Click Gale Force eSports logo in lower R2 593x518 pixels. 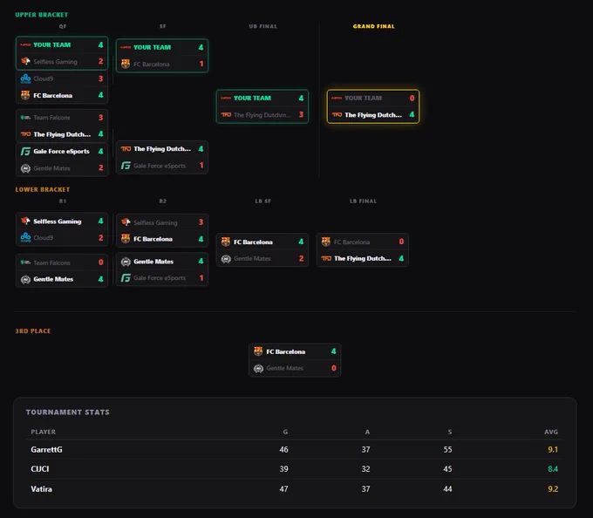coord(126,278)
